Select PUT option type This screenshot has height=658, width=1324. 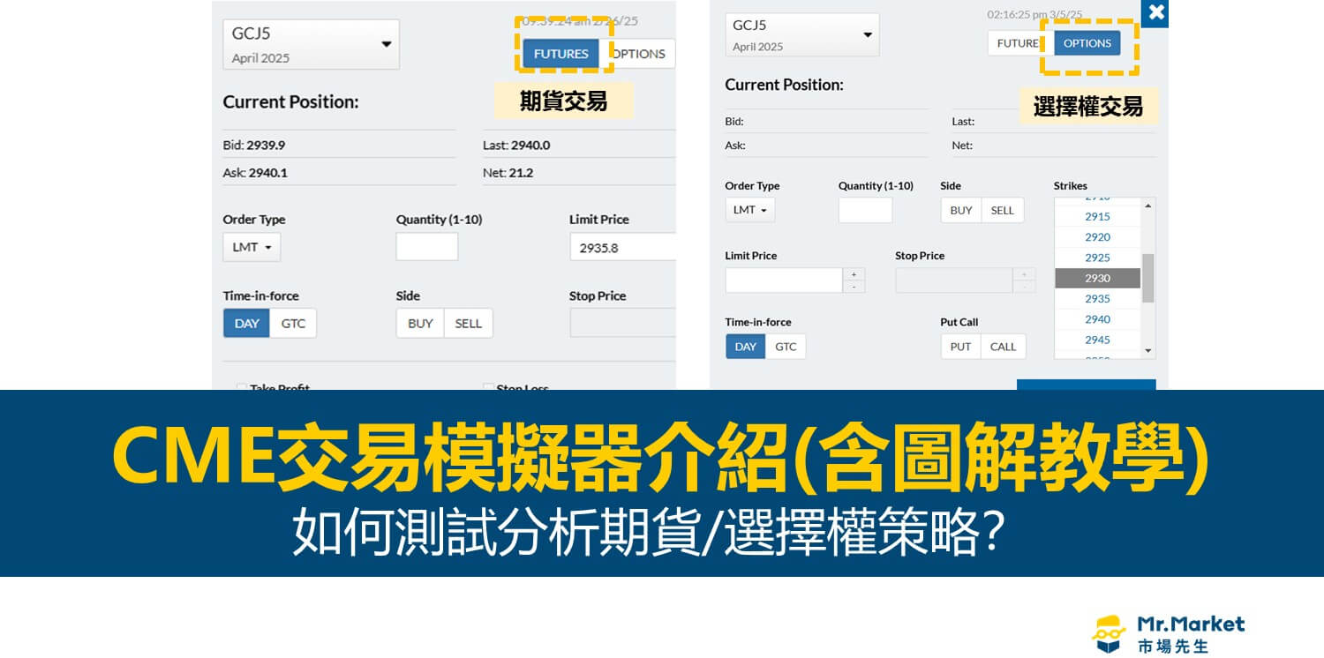click(960, 347)
